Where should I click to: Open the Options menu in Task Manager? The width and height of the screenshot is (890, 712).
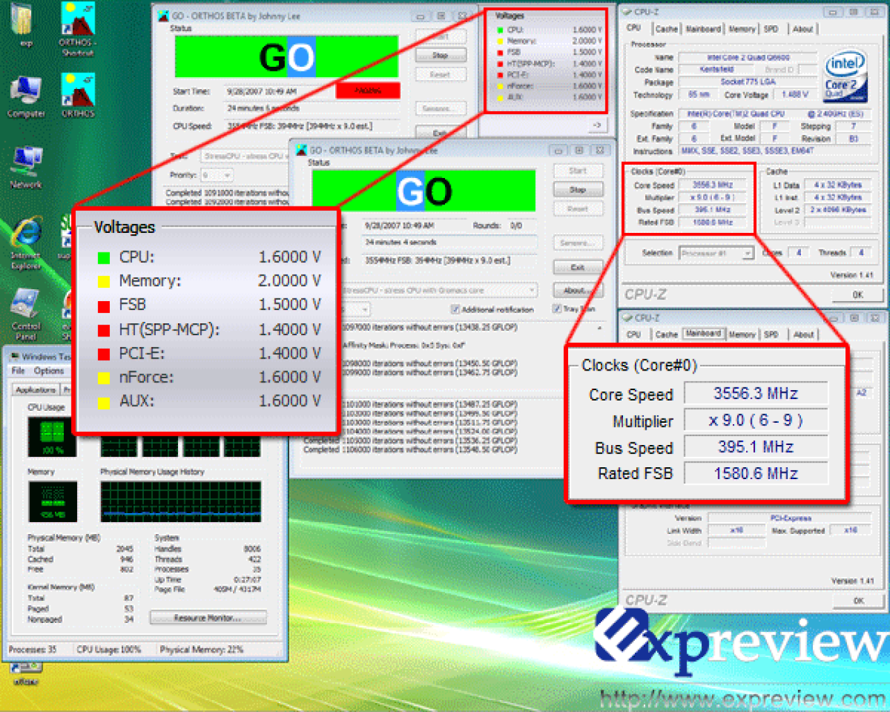[x=48, y=371]
